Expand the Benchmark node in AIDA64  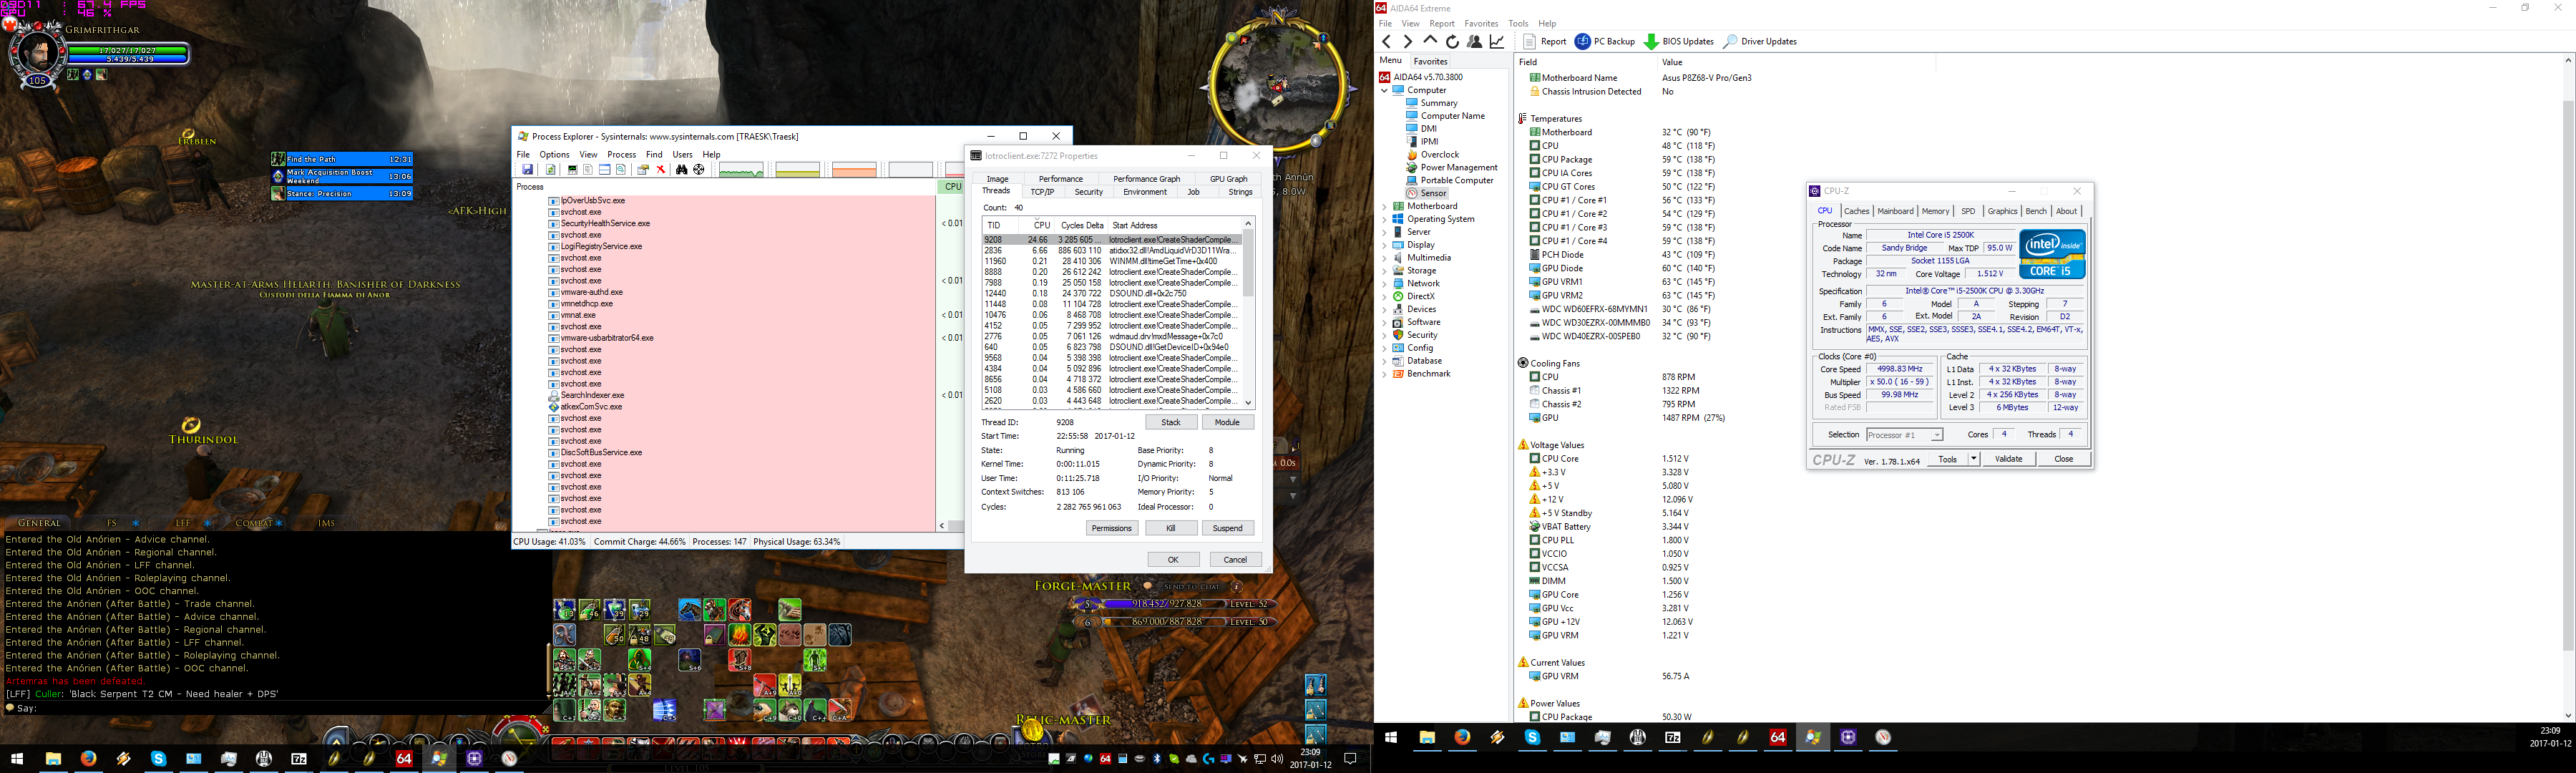tap(1385, 374)
